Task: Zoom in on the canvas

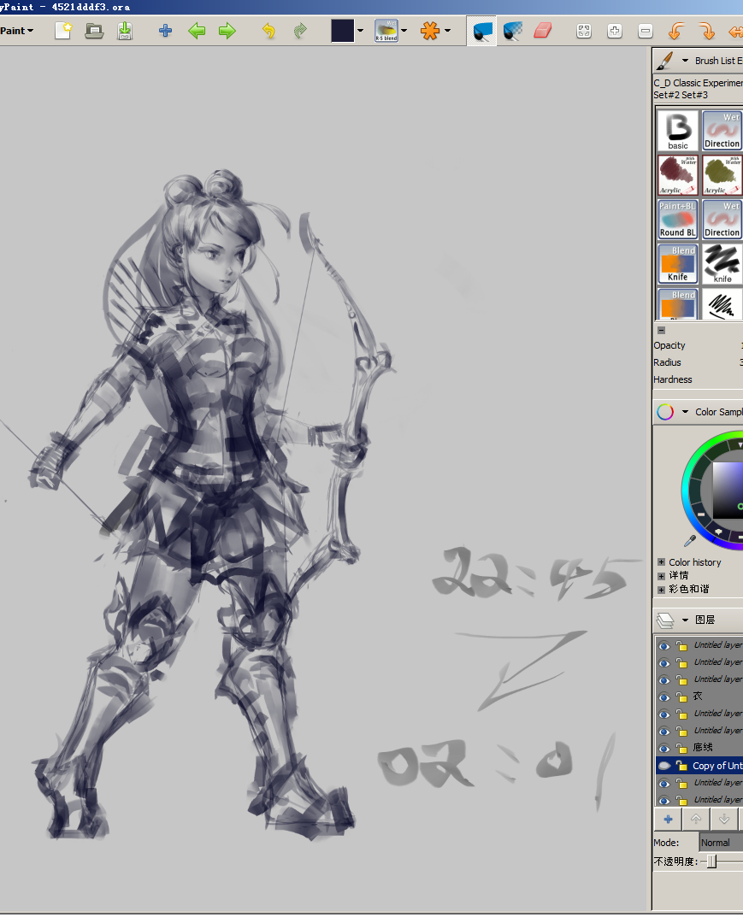Action: point(614,31)
